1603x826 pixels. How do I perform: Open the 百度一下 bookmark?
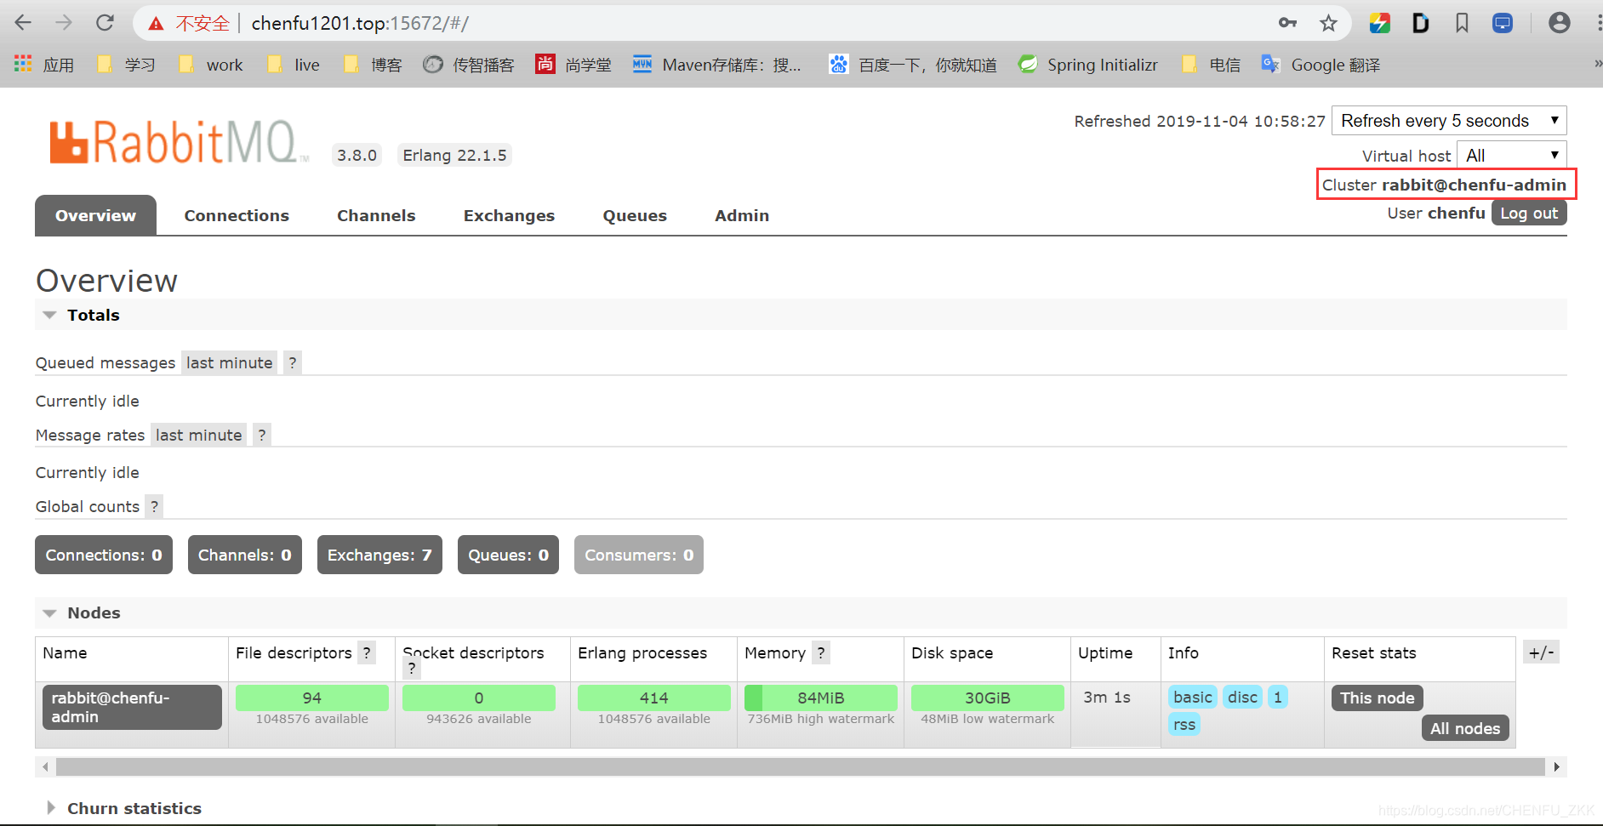(913, 65)
